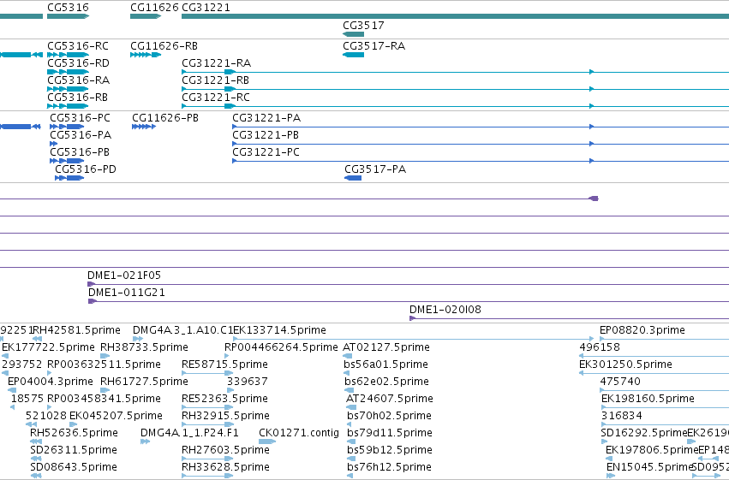Click the CG31221-RB transcript label

215,80
